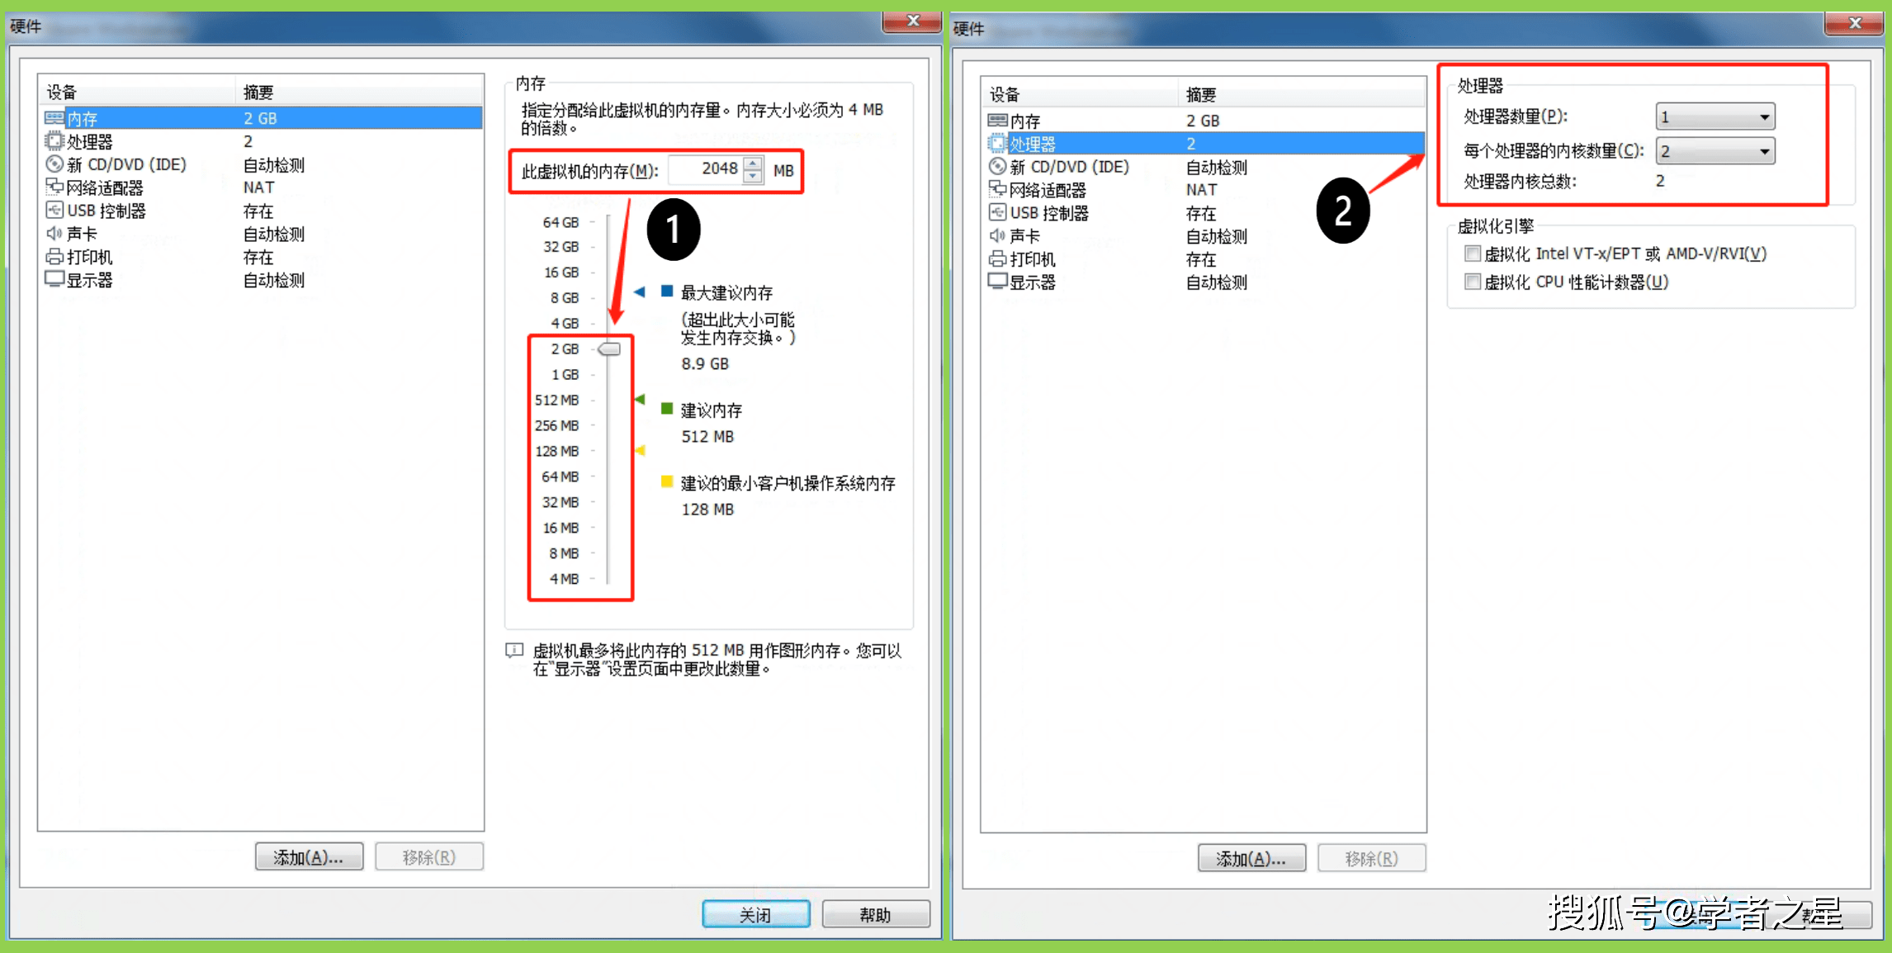Click the processor icon in right window
The image size is (1892, 953).
point(997,144)
